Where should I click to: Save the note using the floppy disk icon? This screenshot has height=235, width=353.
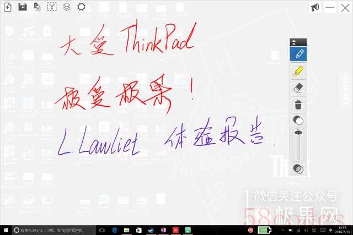23,7
